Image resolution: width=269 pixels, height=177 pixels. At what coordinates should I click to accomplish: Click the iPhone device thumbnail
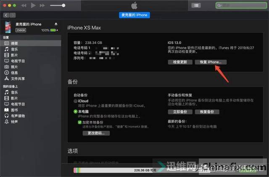pos(8,27)
